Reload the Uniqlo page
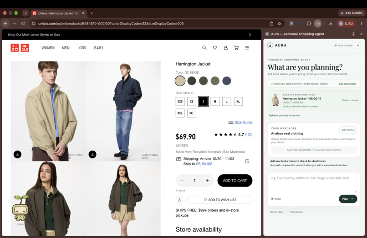This screenshot has width=367, height=238. coord(23,23)
